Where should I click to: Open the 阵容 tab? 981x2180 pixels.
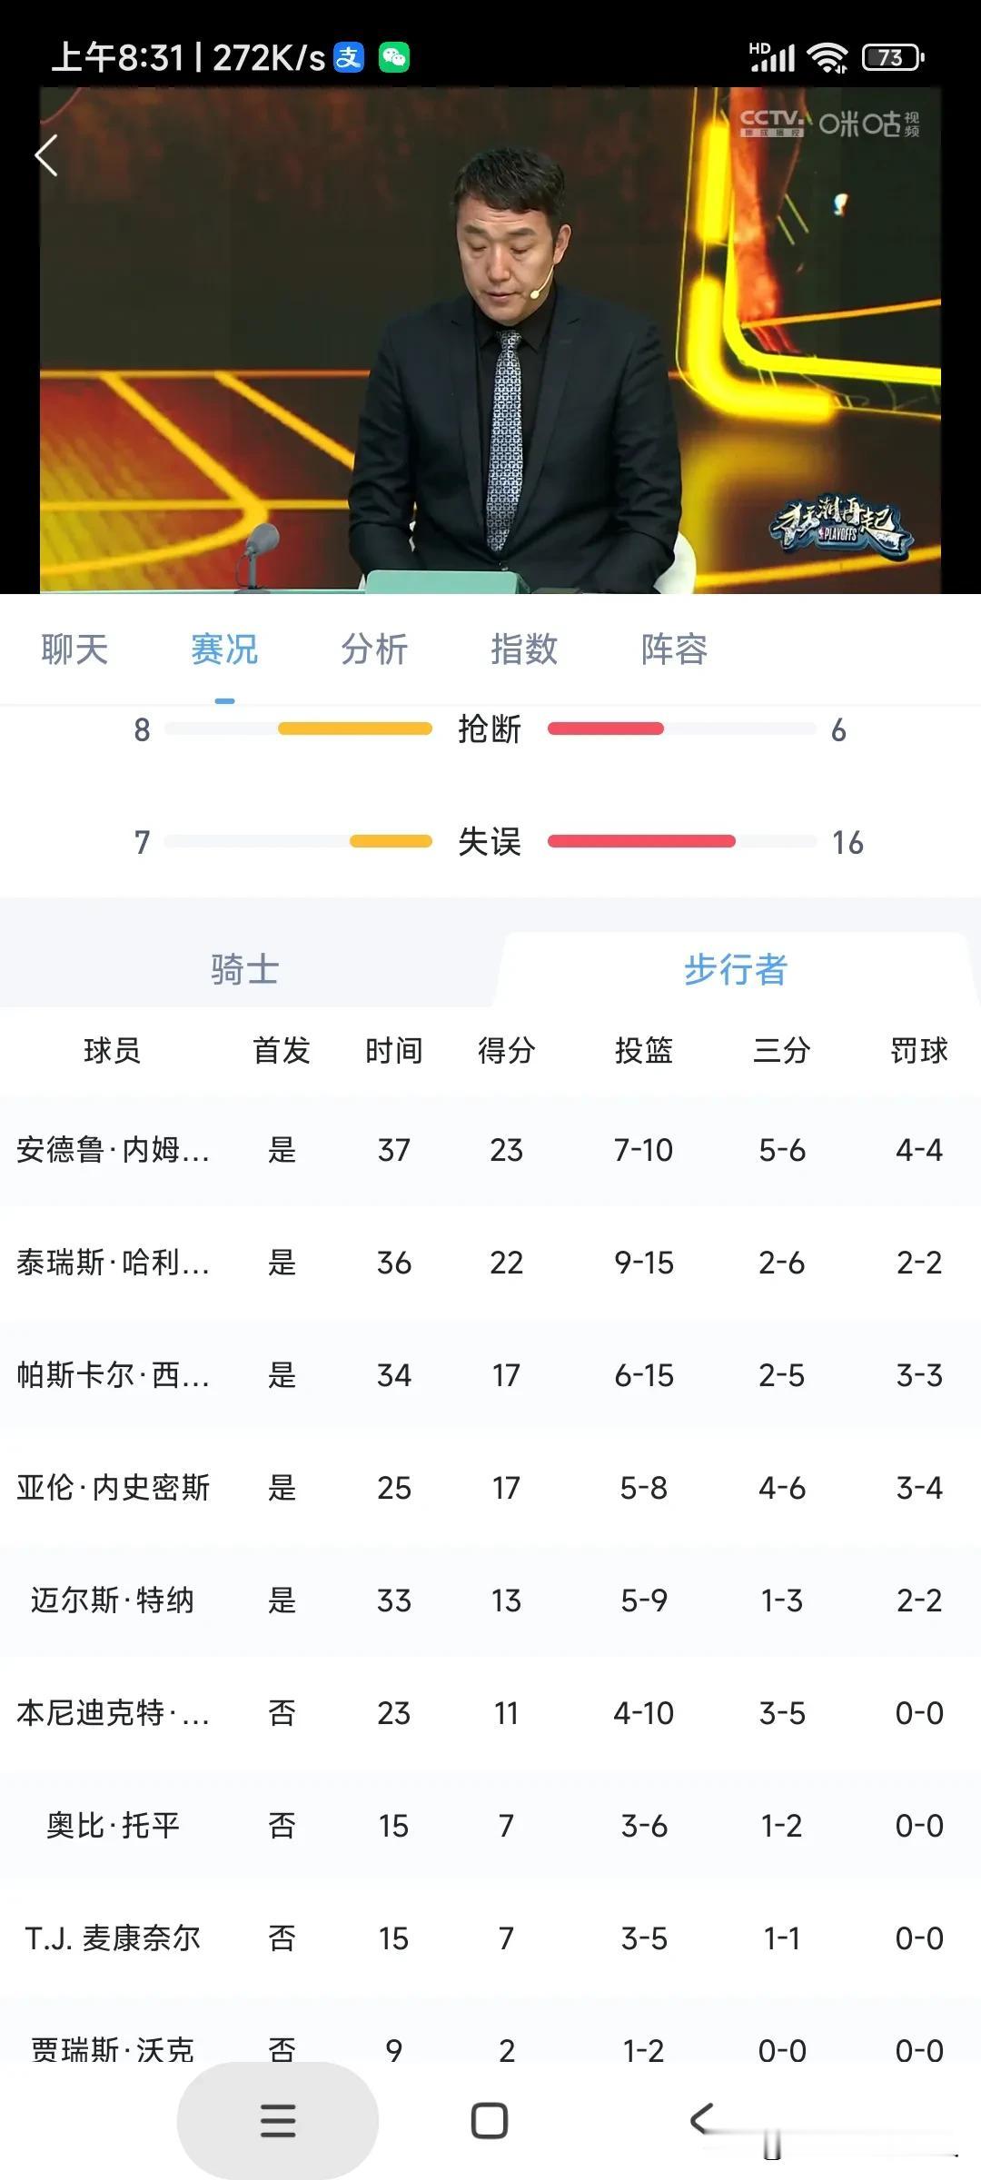(674, 649)
